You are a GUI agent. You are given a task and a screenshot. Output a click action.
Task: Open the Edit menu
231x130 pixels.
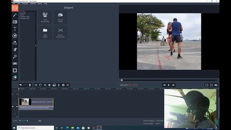[18, 4]
